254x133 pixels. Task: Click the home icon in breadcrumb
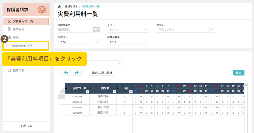[x=59, y=6]
